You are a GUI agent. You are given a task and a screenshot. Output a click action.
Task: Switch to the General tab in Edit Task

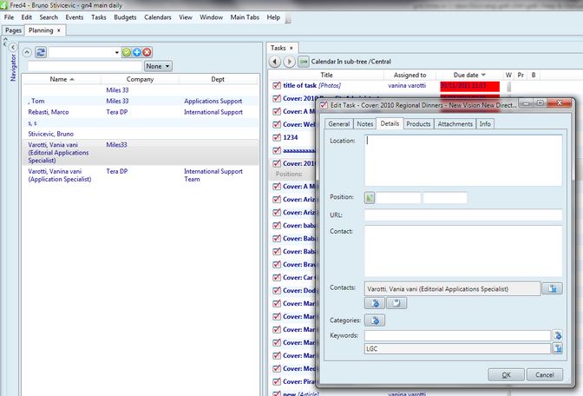point(338,124)
